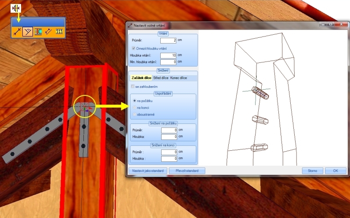Click the middle drill hole in preview
The image size is (350, 218).
pos(260,120)
